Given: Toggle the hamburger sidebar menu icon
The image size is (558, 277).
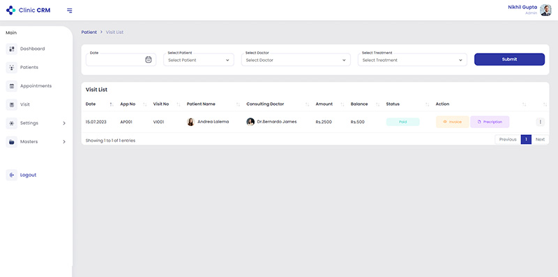Looking at the screenshot, I should coord(70,10).
